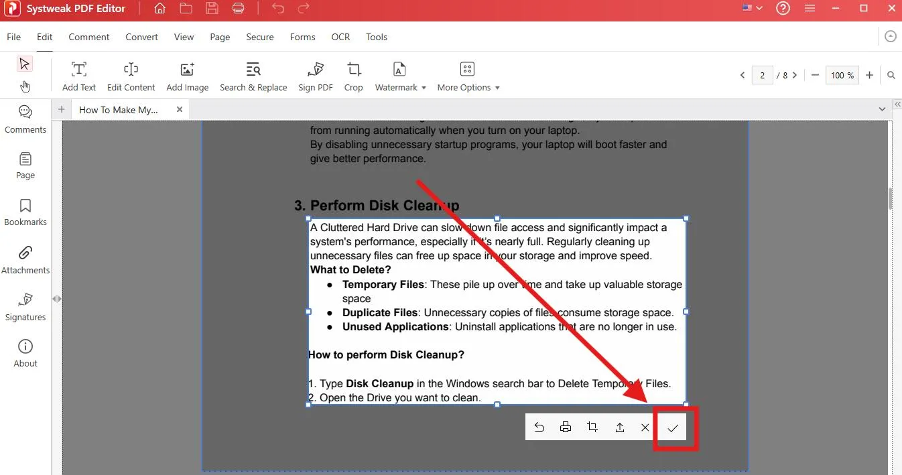Viewport: 902px width, 475px height.
Task: Switch to the OCR ribbon tab
Action: point(340,37)
